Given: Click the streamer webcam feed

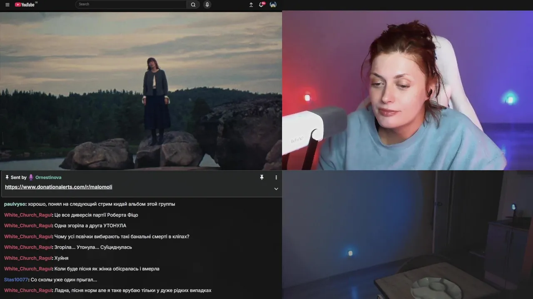Looking at the screenshot, I should [x=407, y=91].
